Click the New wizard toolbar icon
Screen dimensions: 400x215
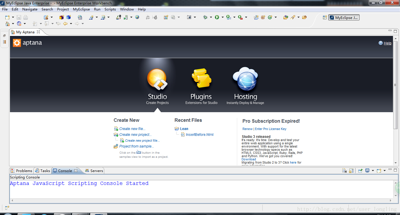coord(7,18)
